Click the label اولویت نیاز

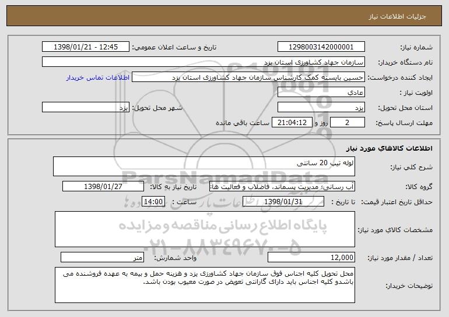click(416, 92)
